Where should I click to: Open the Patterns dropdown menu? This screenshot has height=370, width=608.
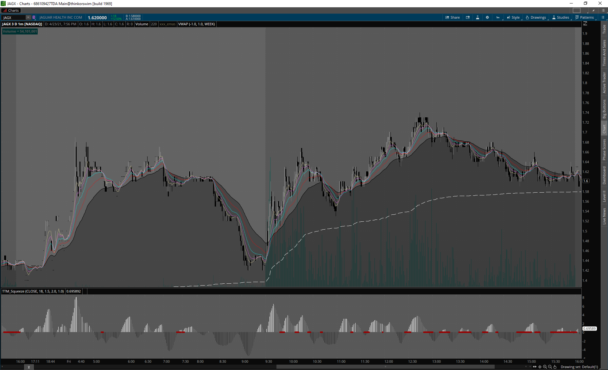[585, 17]
